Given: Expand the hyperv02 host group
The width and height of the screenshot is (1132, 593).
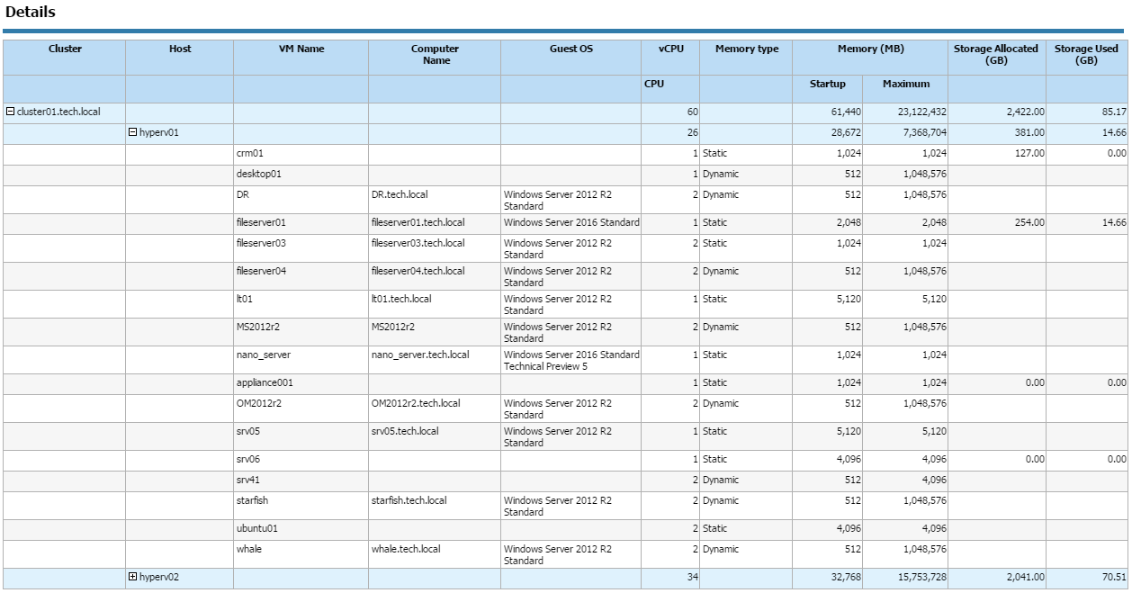Looking at the screenshot, I should coord(133,577).
